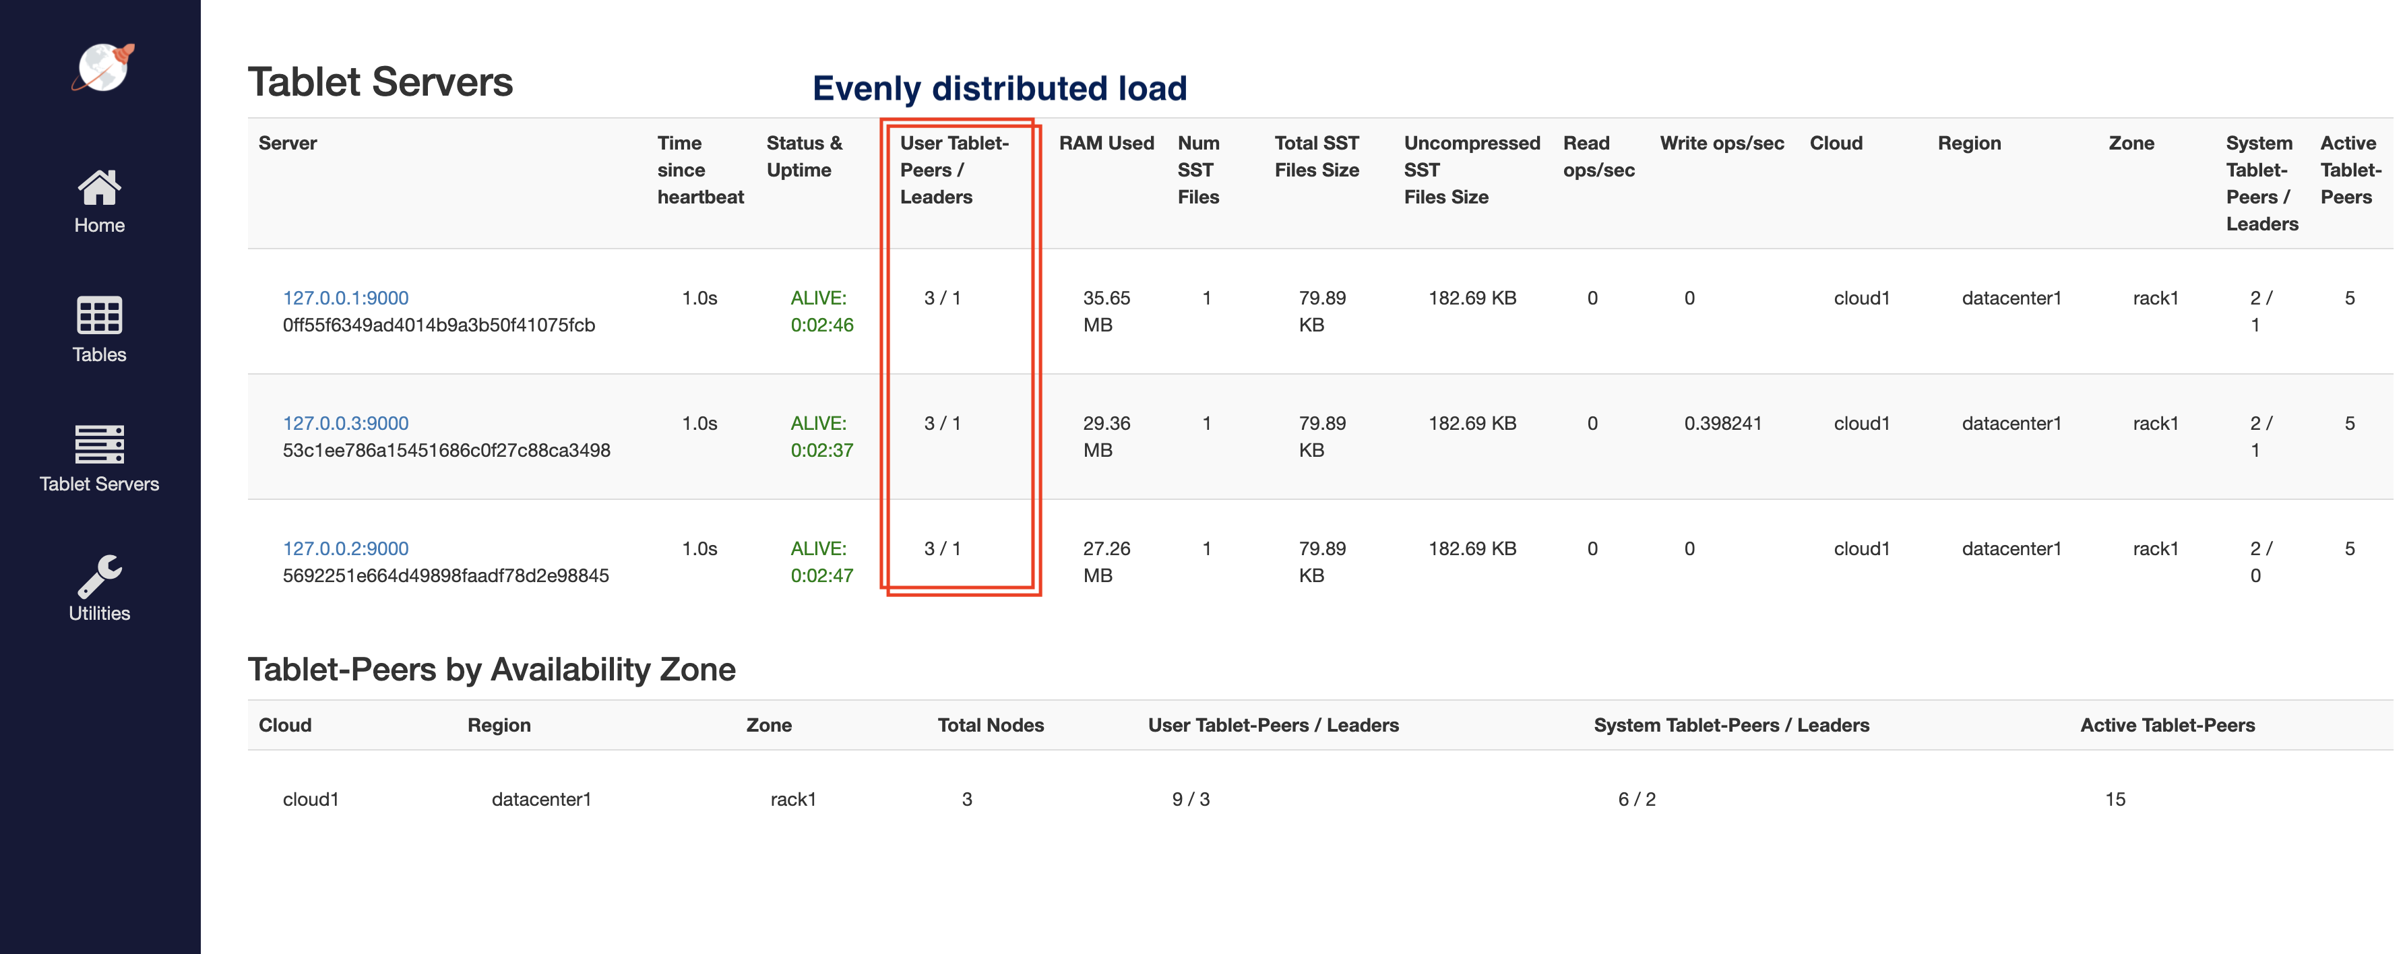Click the YugabyteDB logo icon
Viewport: 2403px width, 954px height.
[102, 67]
